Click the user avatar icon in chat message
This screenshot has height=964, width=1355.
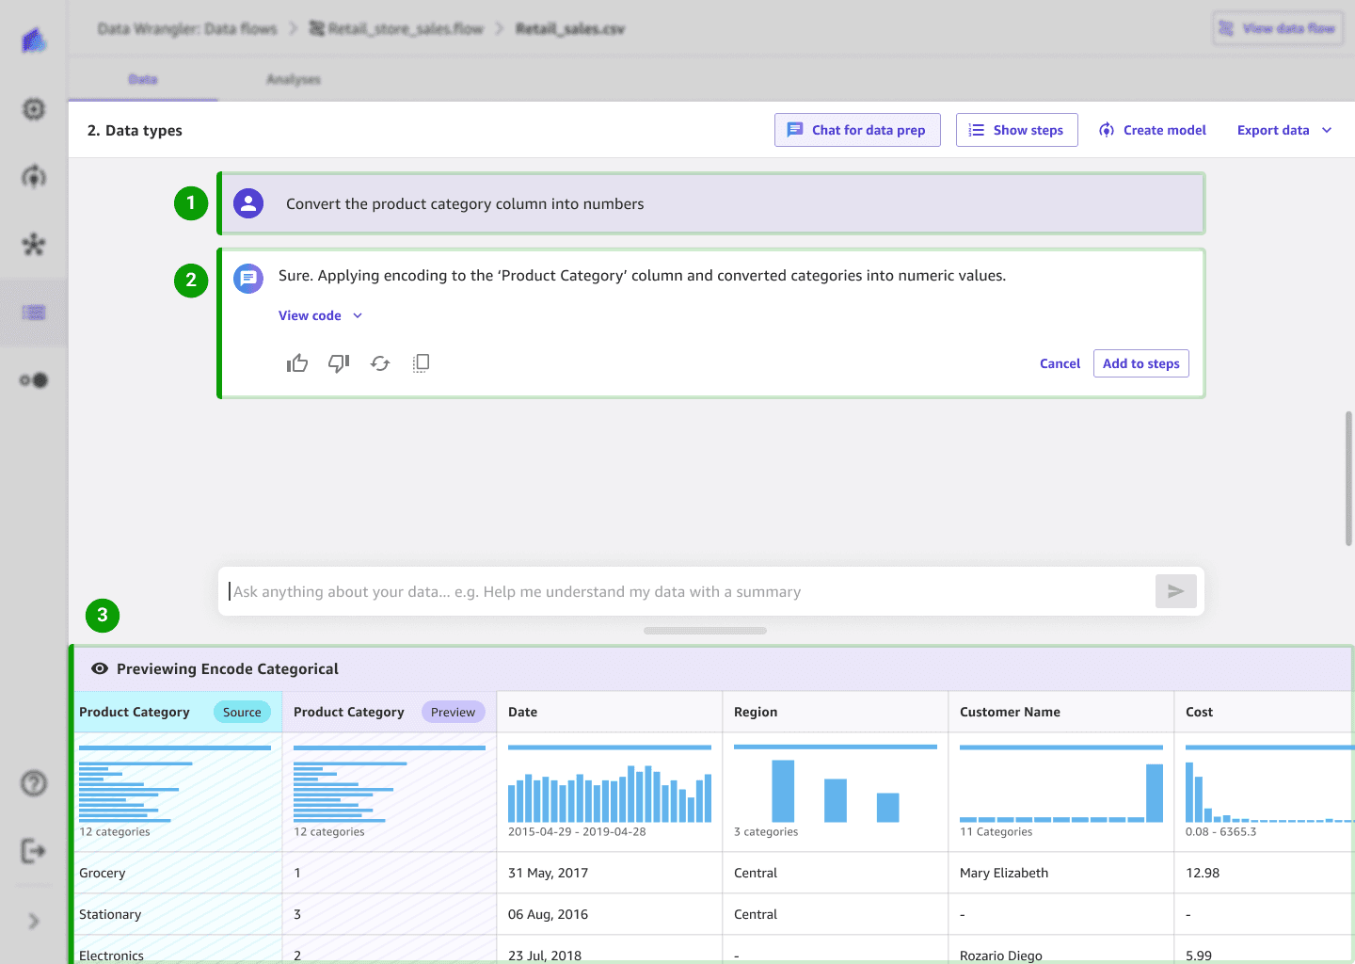pyautogui.click(x=248, y=203)
